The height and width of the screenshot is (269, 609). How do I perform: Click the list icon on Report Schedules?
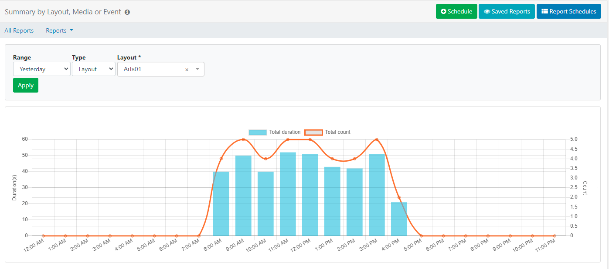[544, 12]
